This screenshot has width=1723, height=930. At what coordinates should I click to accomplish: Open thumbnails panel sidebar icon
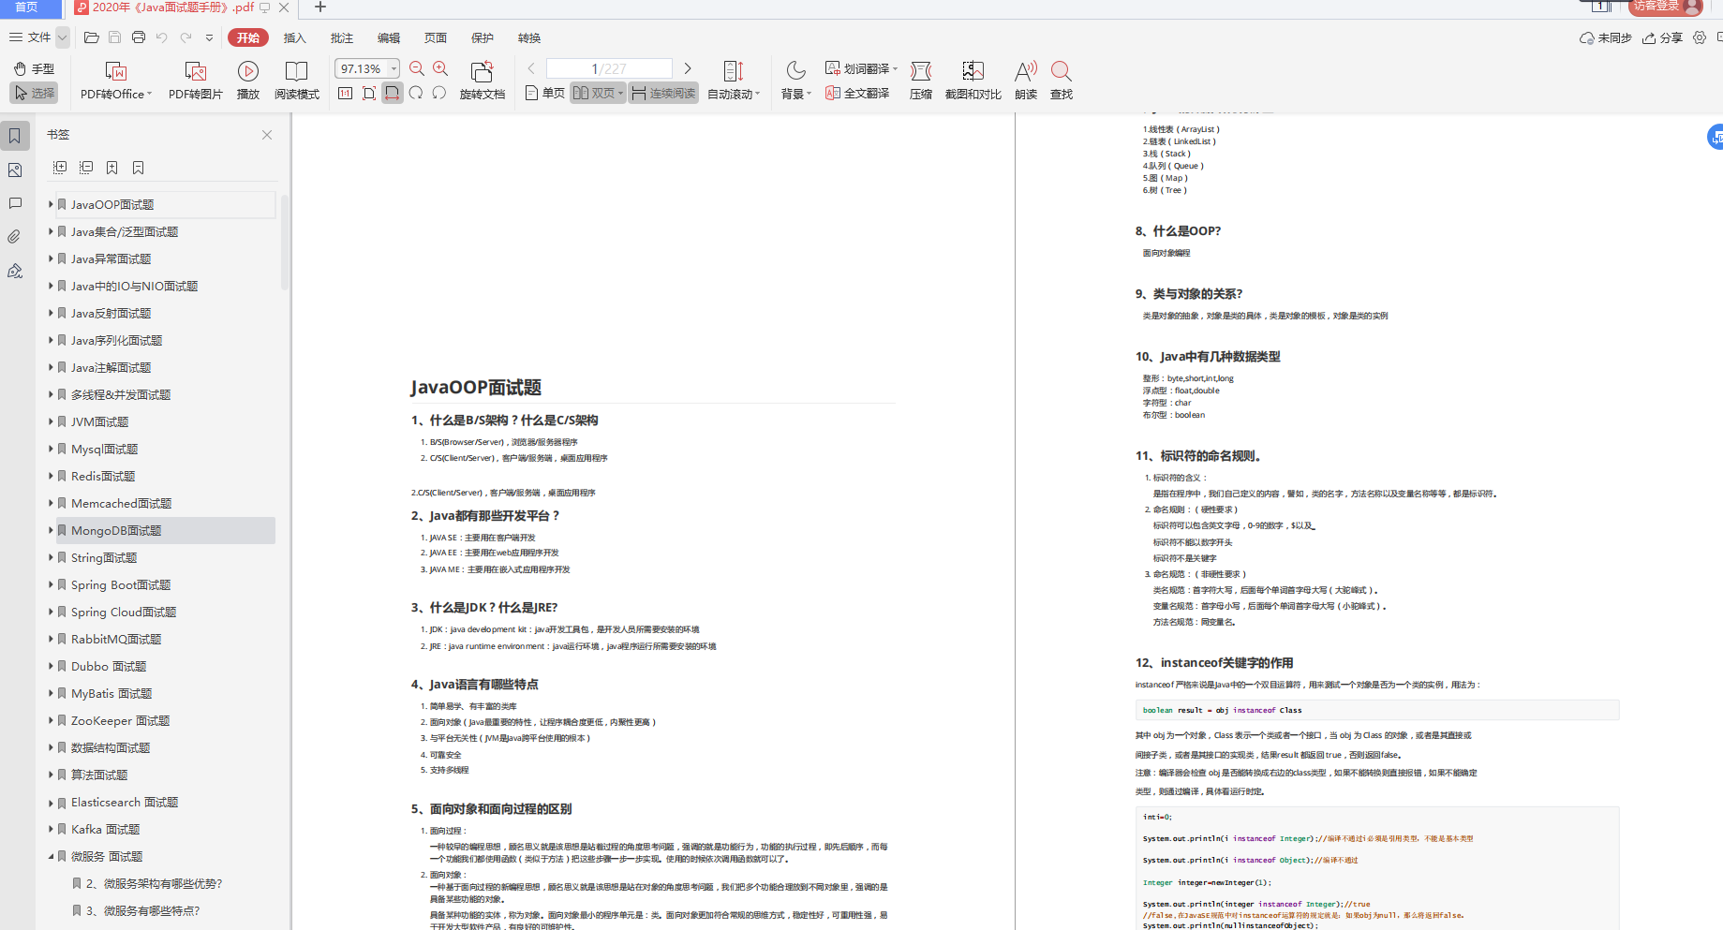click(x=15, y=170)
